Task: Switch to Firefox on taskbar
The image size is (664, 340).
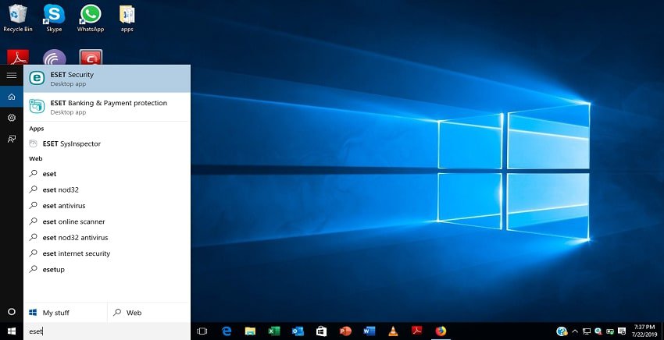Action: pos(441,331)
